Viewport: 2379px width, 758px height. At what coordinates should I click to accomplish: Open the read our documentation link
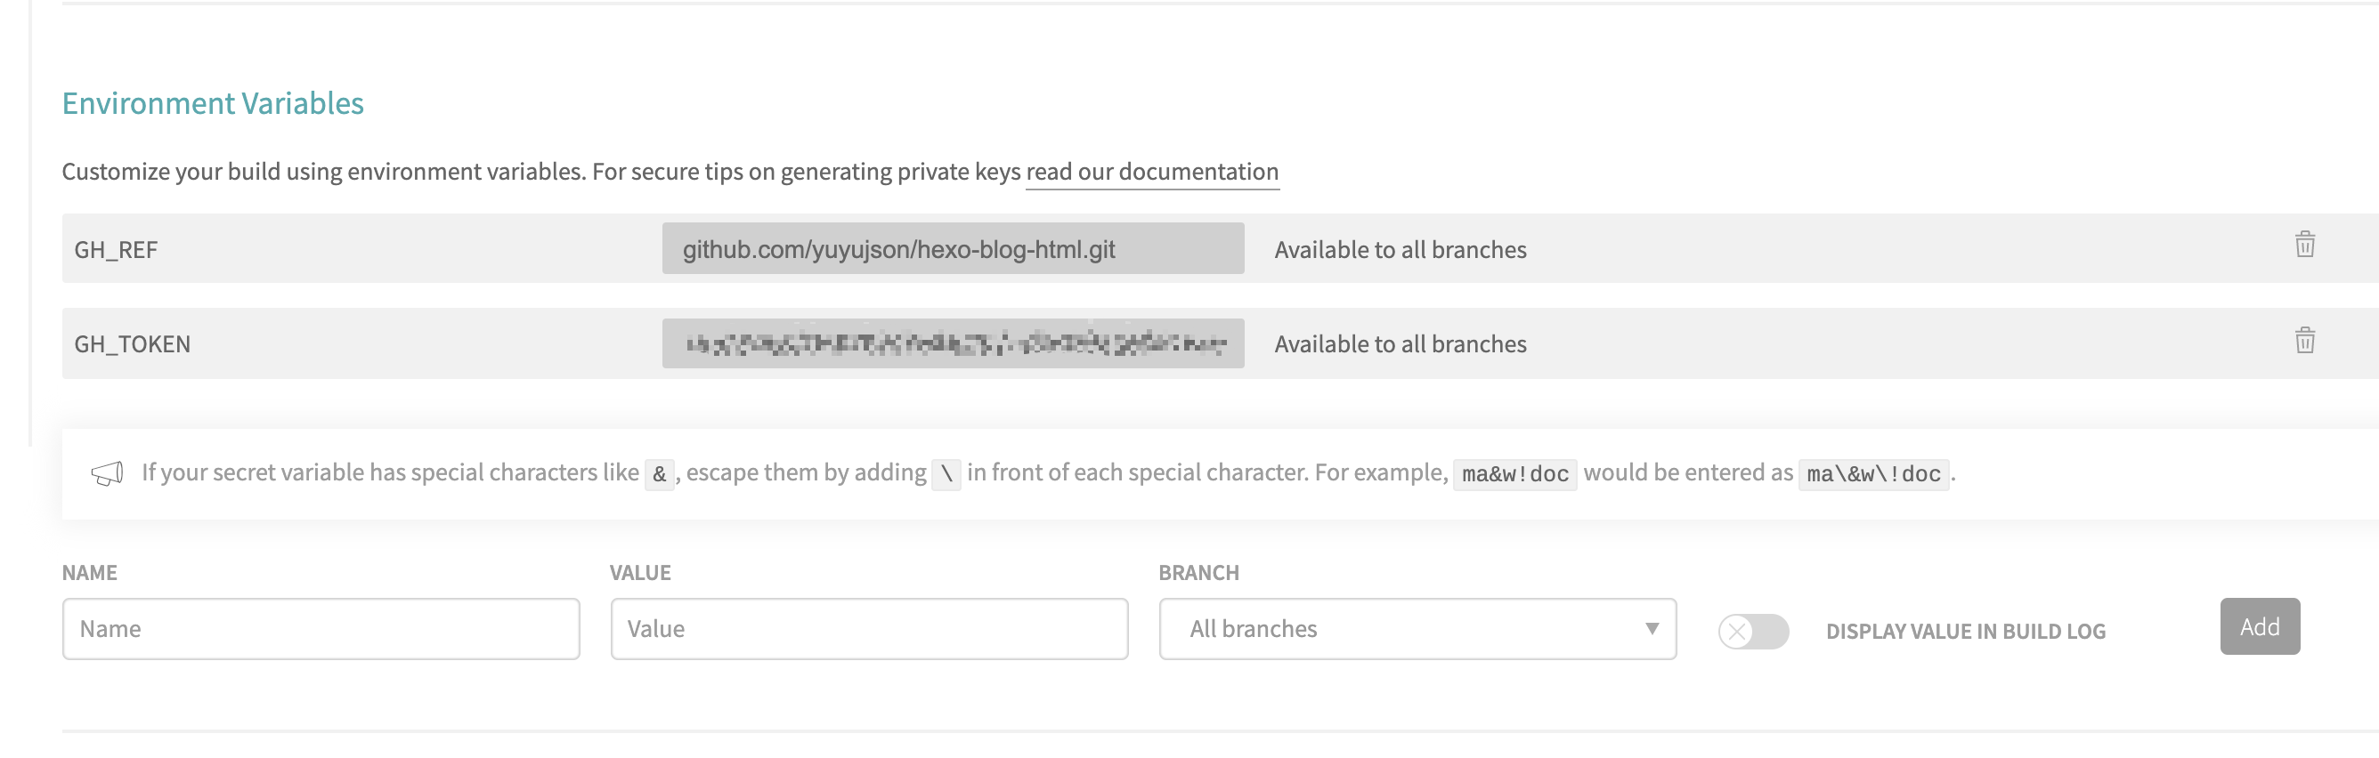click(x=1151, y=172)
